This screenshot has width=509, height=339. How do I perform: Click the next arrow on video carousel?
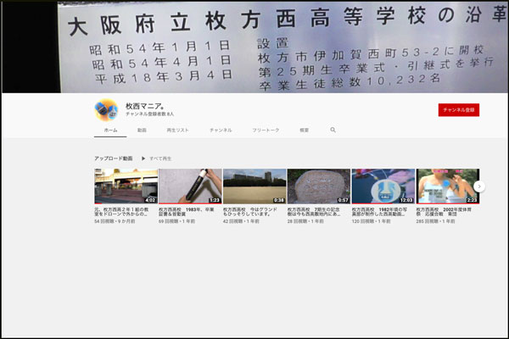tap(479, 186)
